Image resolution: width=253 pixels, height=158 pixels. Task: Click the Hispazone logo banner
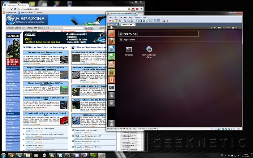pos(27,20)
